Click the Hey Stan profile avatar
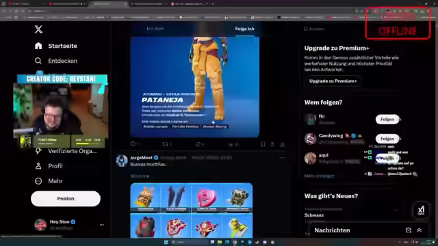 click(40, 225)
